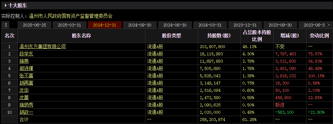The width and height of the screenshot is (333, 124).
Task: Select the holdings value 2,020,000
Action: pyautogui.click(x=210, y=112)
